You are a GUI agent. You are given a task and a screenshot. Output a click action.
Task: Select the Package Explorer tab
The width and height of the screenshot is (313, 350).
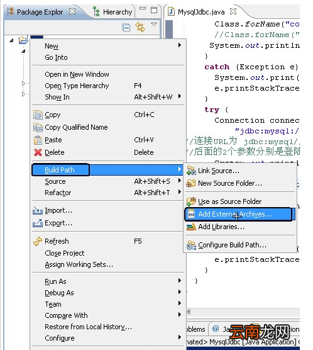click(40, 12)
